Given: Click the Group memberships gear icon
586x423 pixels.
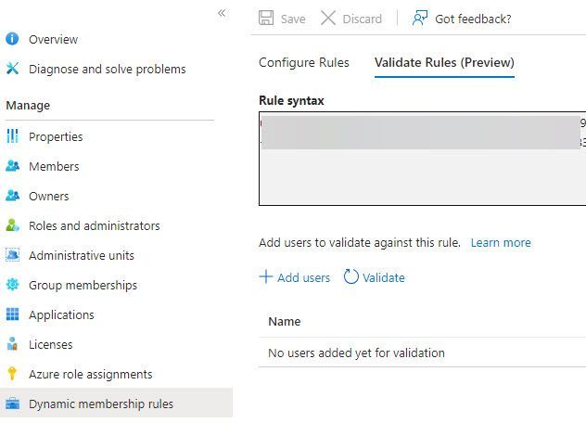Looking at the screenshot, I should tap(13, 285).
